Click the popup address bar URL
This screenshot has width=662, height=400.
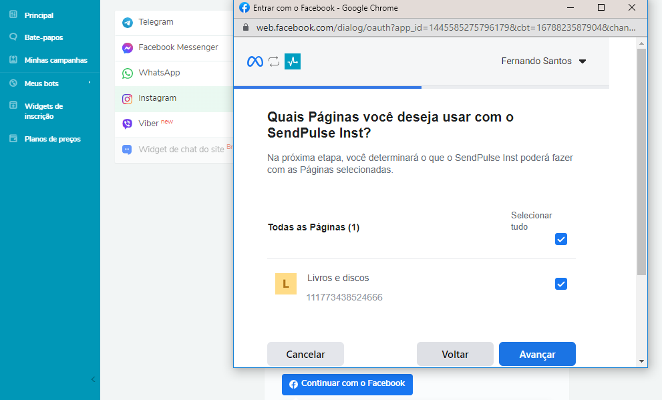441,28
